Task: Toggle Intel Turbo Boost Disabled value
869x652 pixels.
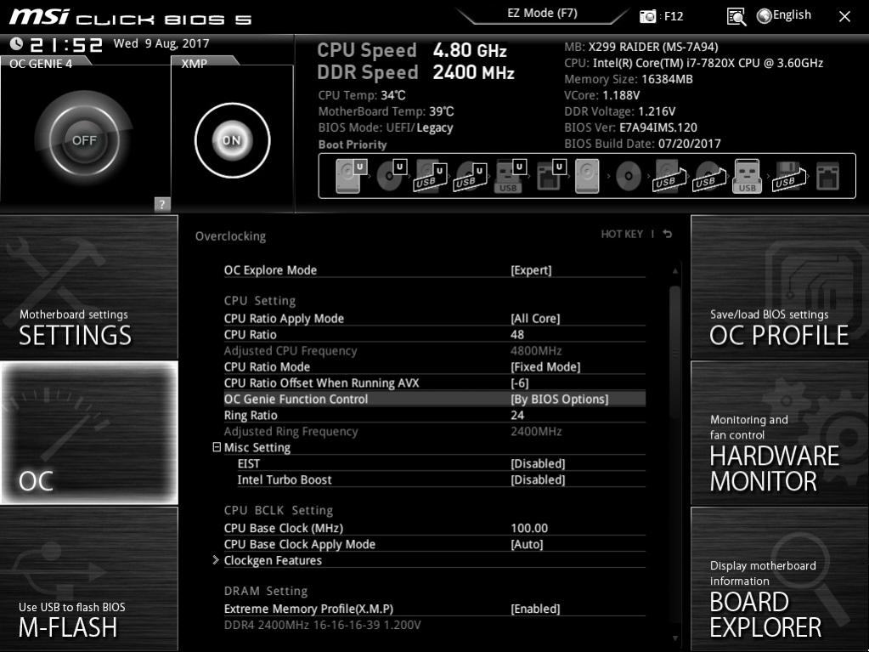Action: [538, 479]
